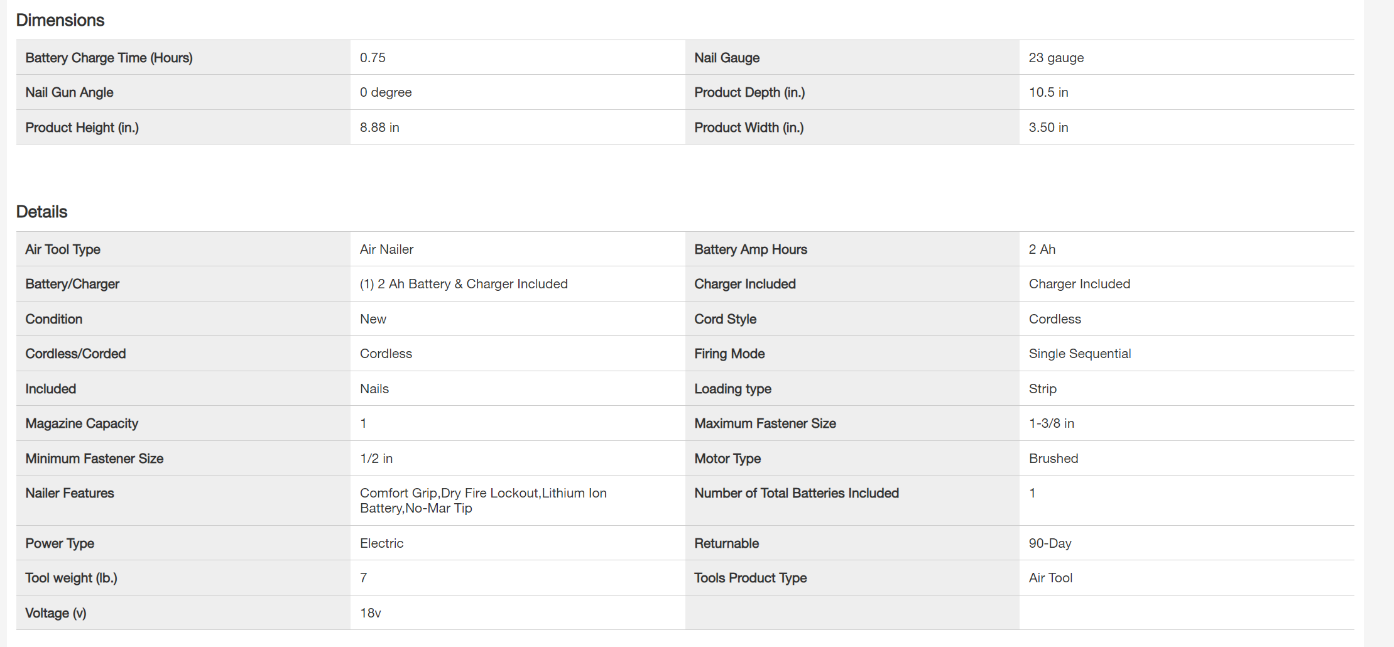Click the Voltage 18v value
This screenshot has height=647, width=1394.
point(370,613)
